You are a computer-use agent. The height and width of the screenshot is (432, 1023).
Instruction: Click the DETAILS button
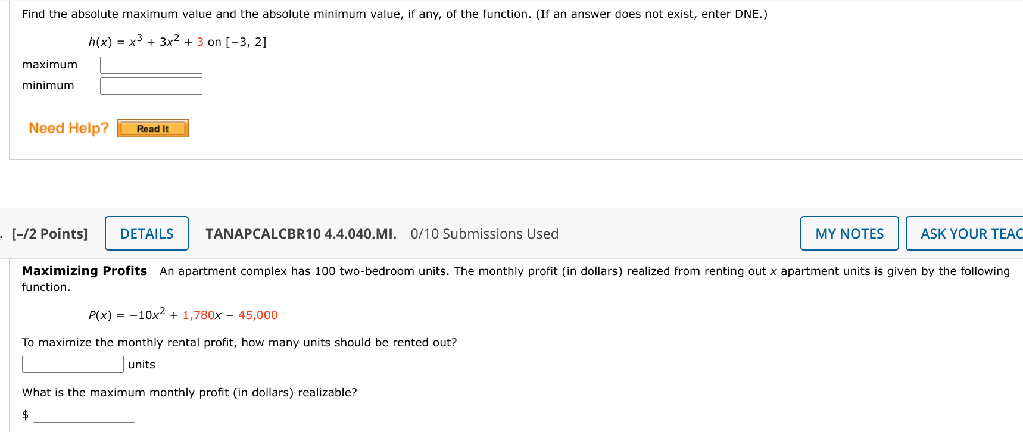pos(146,233)
